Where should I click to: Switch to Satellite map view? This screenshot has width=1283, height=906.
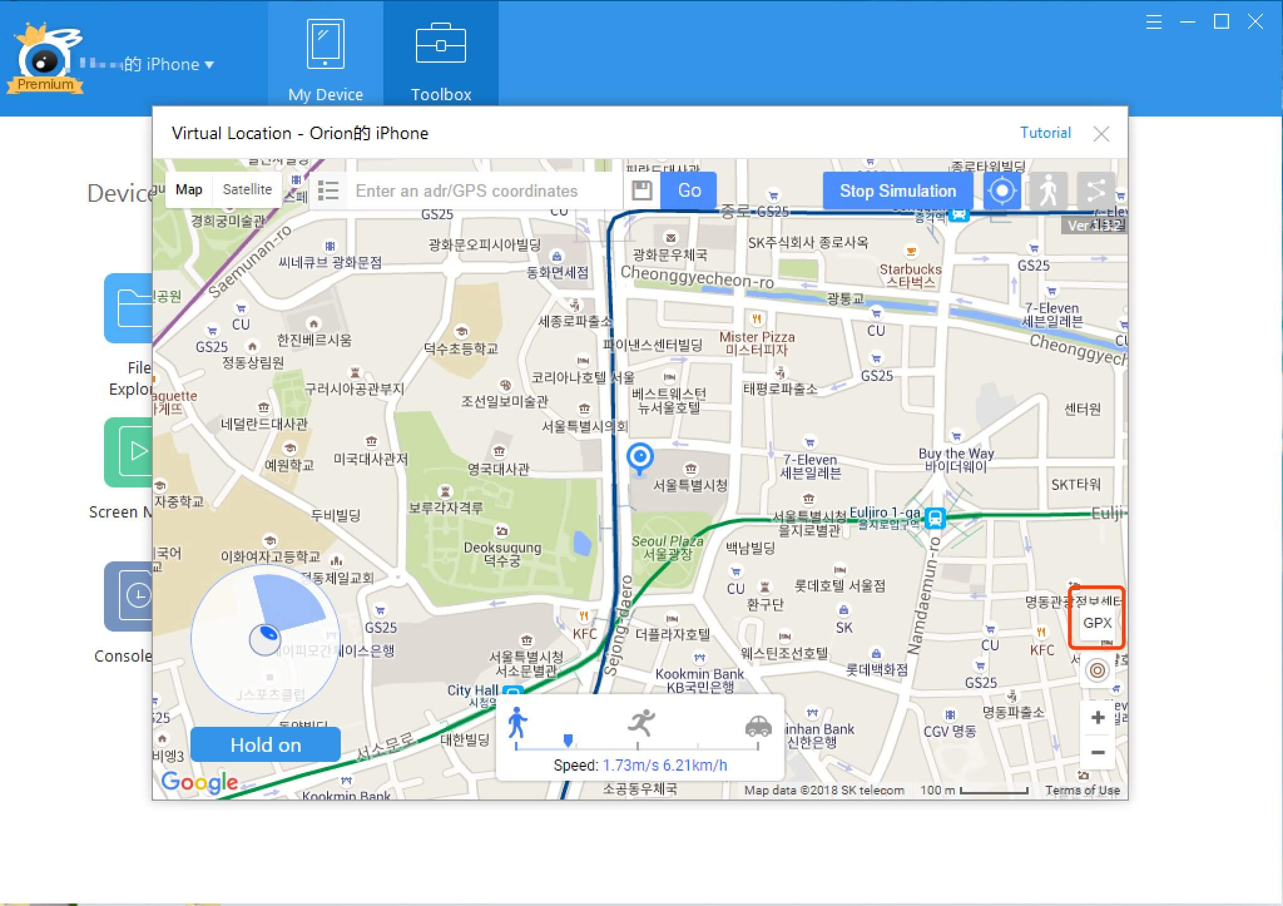point(247,190)
